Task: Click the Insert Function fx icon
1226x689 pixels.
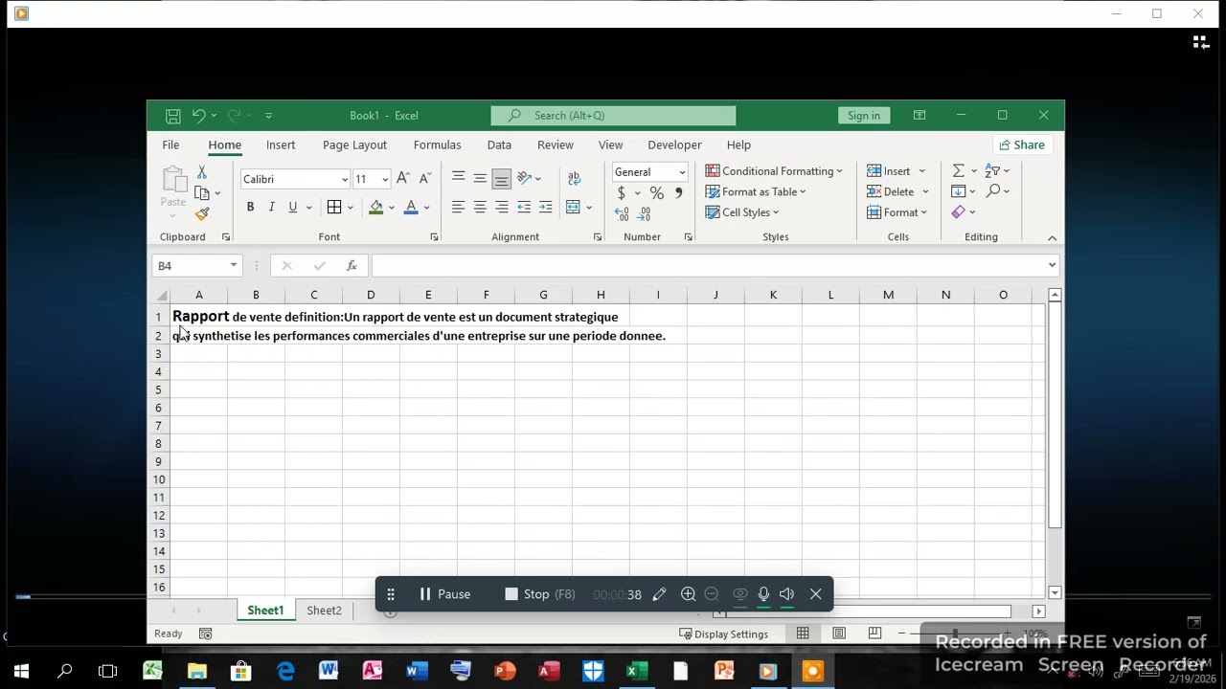Action: (x=352, y=266)
